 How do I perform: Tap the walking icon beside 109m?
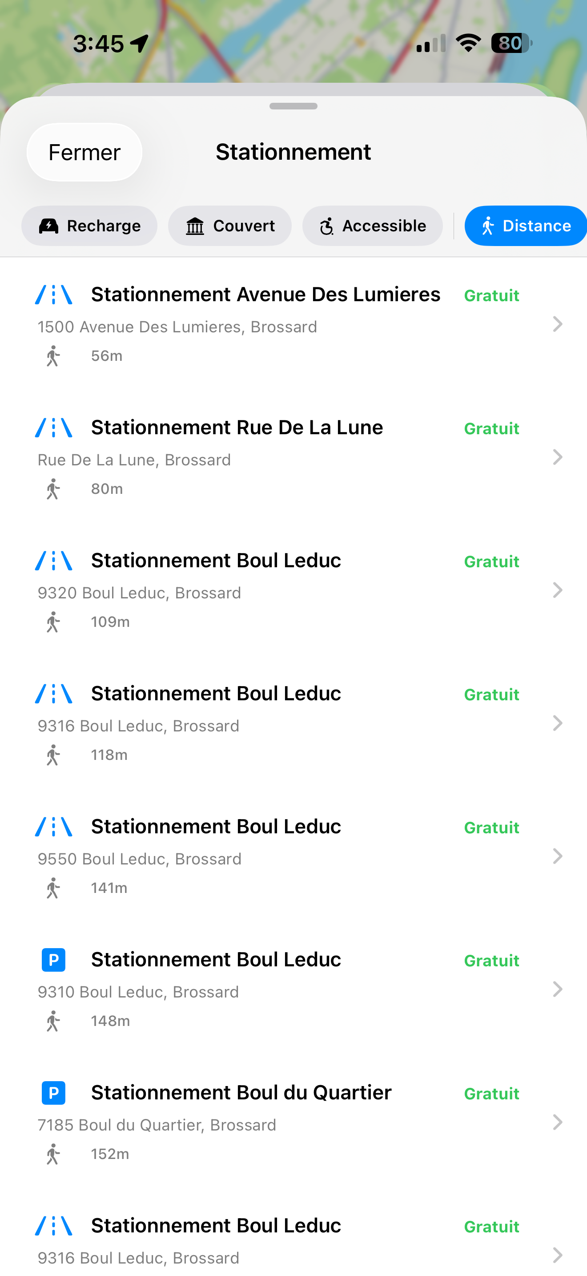[53, 622]
